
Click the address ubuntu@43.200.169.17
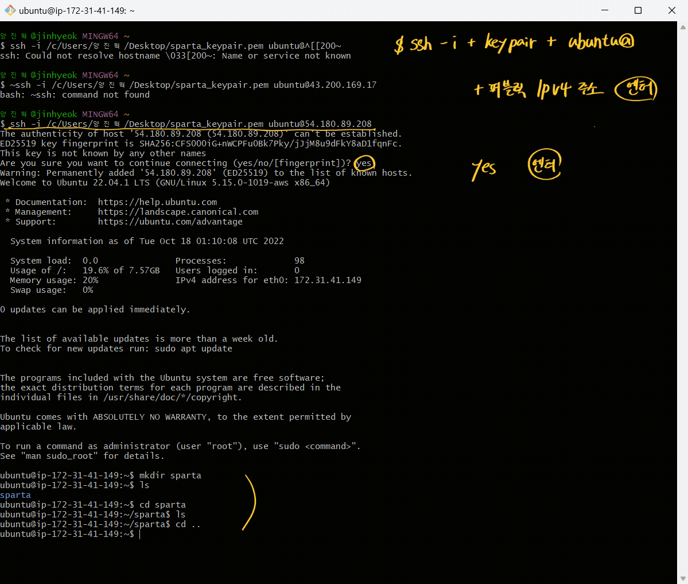pos(325,85)
